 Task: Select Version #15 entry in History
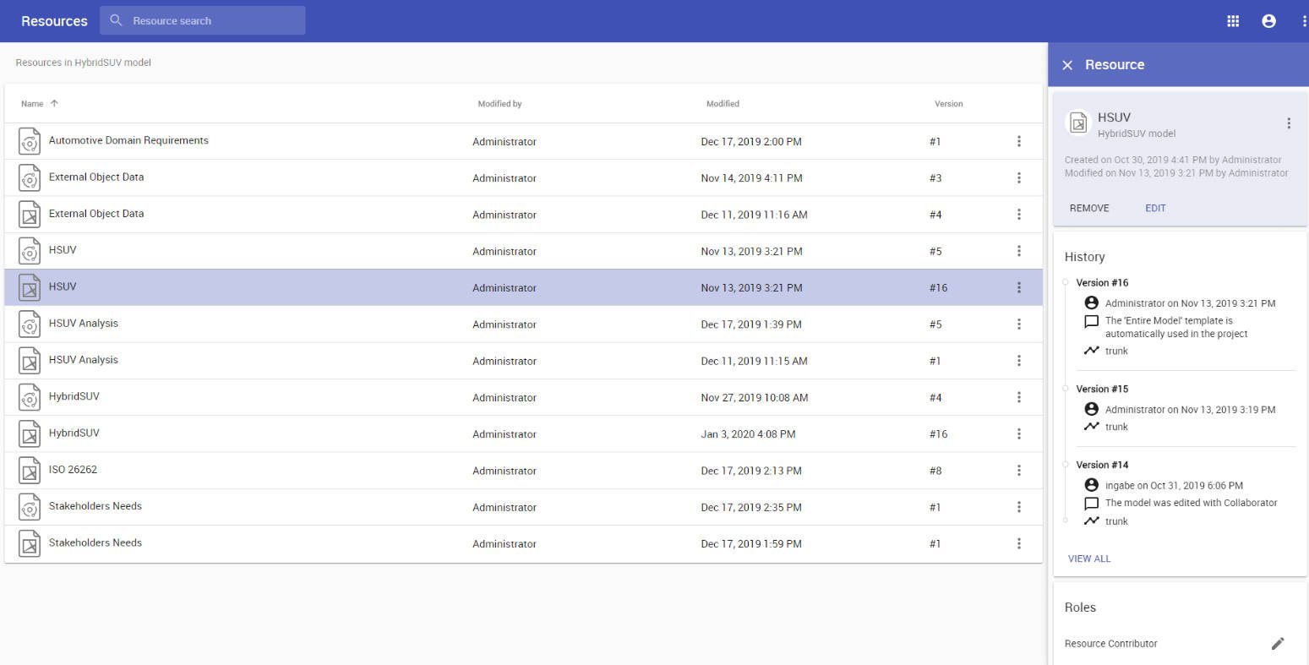click(1102, 390)
